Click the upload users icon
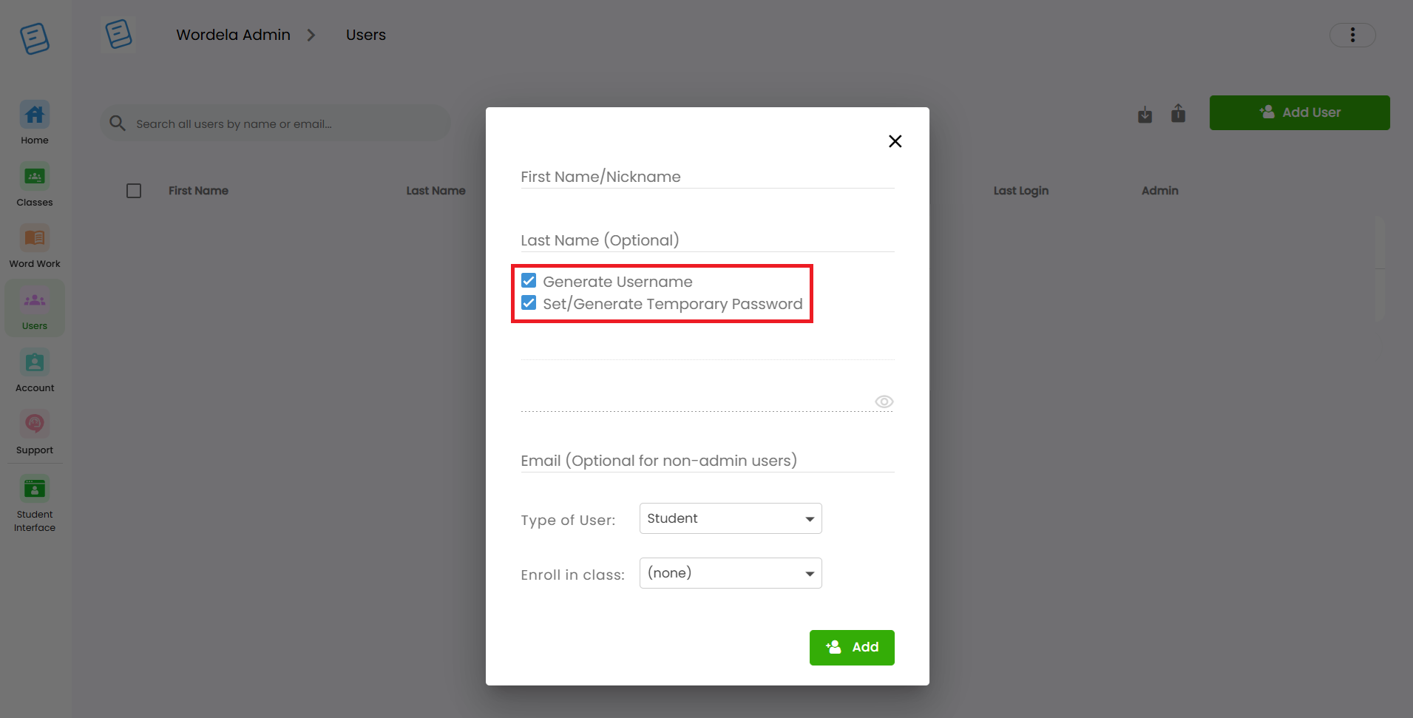This screenshot has height=718, width=1413. (x=1179, y=113)
